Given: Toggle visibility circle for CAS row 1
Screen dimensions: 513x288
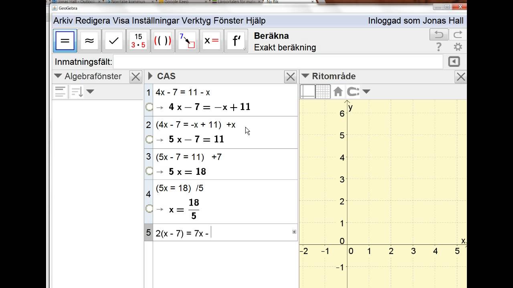Looking at the screenshot, I should point(149,107).
